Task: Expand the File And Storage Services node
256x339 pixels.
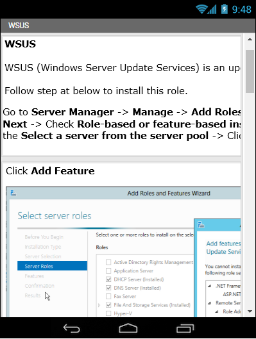Action: (99, 305)
